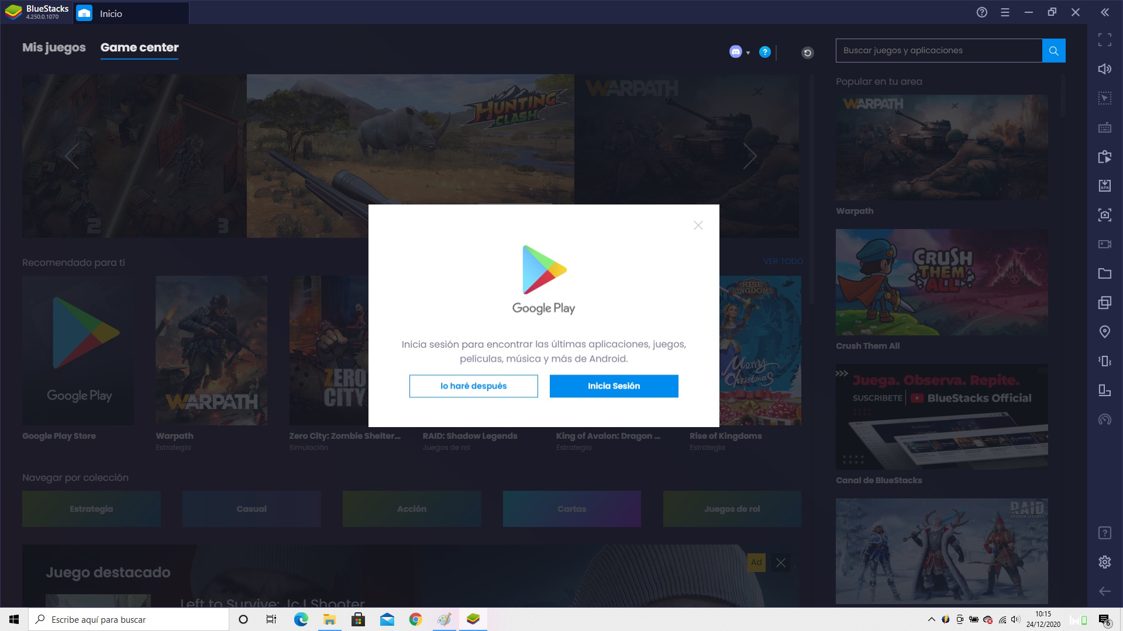Toggle fullscreen mode from the sidebar
Screen dimensions: 1123x631
coord(1104,40)
